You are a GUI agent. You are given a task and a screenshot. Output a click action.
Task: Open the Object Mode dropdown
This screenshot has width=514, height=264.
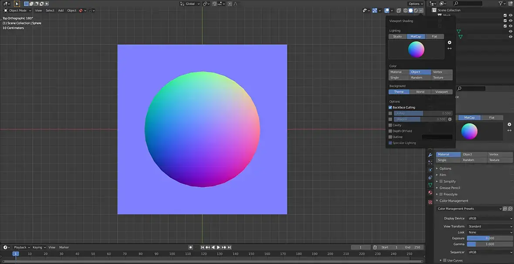coord(17,10)
